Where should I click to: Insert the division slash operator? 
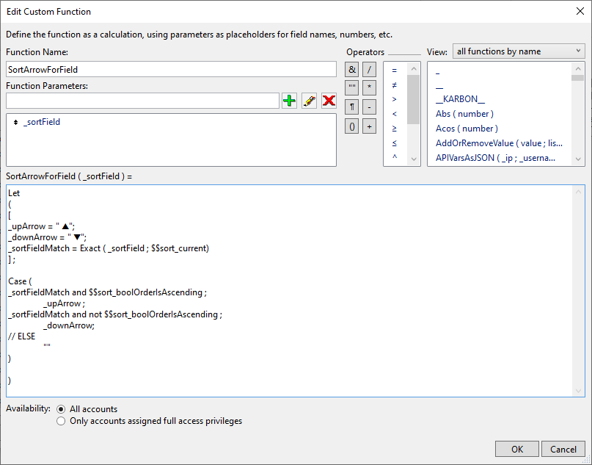pos(369,70)
